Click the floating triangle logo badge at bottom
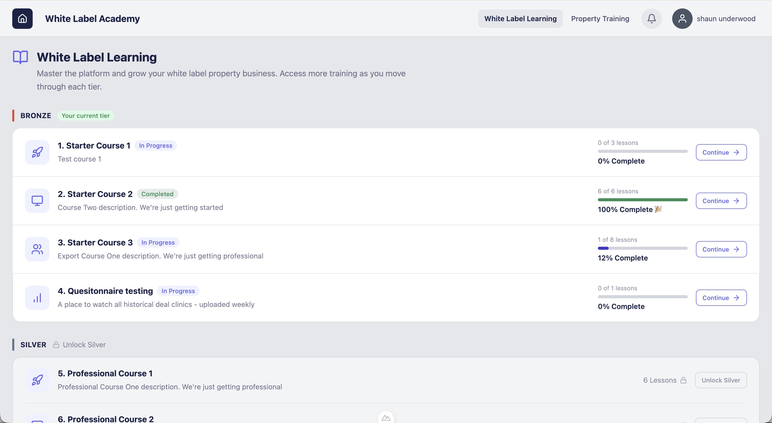This screenshot has width=772, height=423. tap(386, 418)
